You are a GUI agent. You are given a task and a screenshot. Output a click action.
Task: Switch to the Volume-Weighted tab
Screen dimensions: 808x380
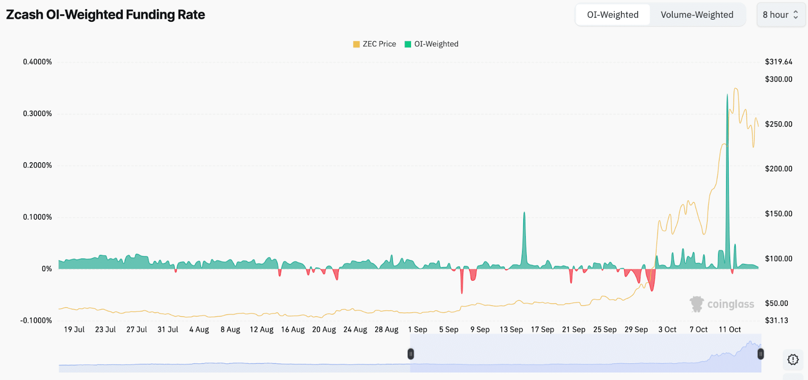coord(697,15)
